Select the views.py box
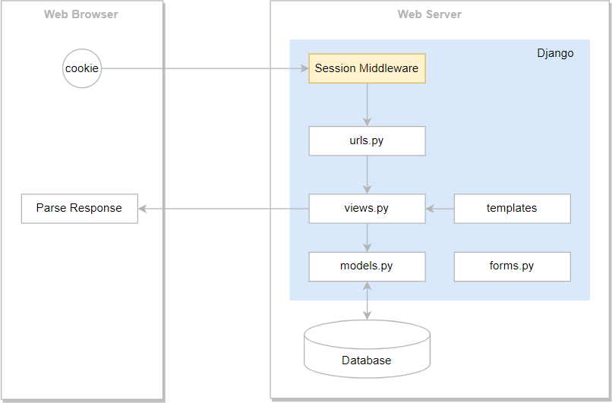Image resolution: width=612 pixels, height=403 pixels. point(367,208)
